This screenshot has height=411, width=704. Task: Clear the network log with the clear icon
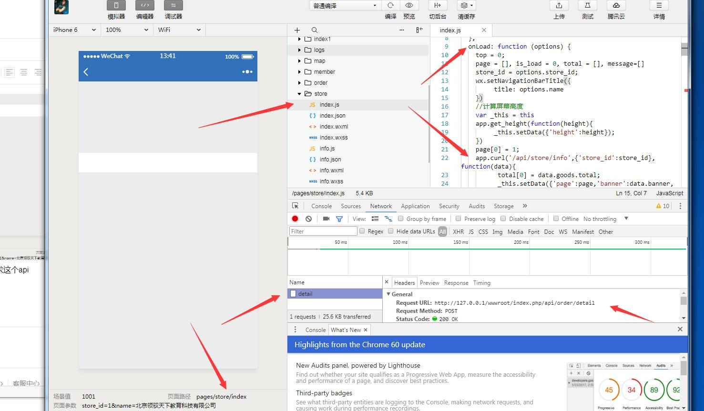tap(308, 219)
